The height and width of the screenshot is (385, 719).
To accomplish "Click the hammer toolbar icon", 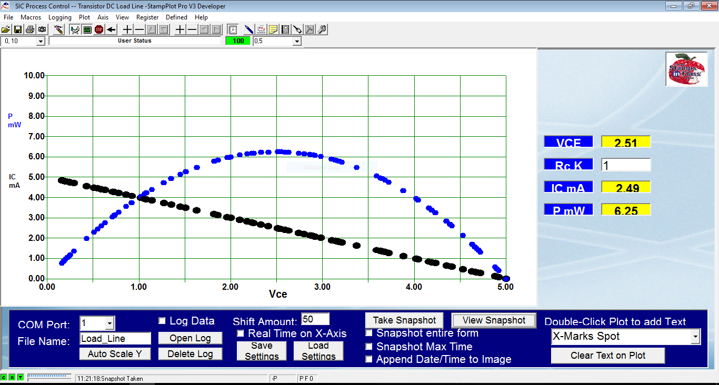I will [x=309, y=29].
